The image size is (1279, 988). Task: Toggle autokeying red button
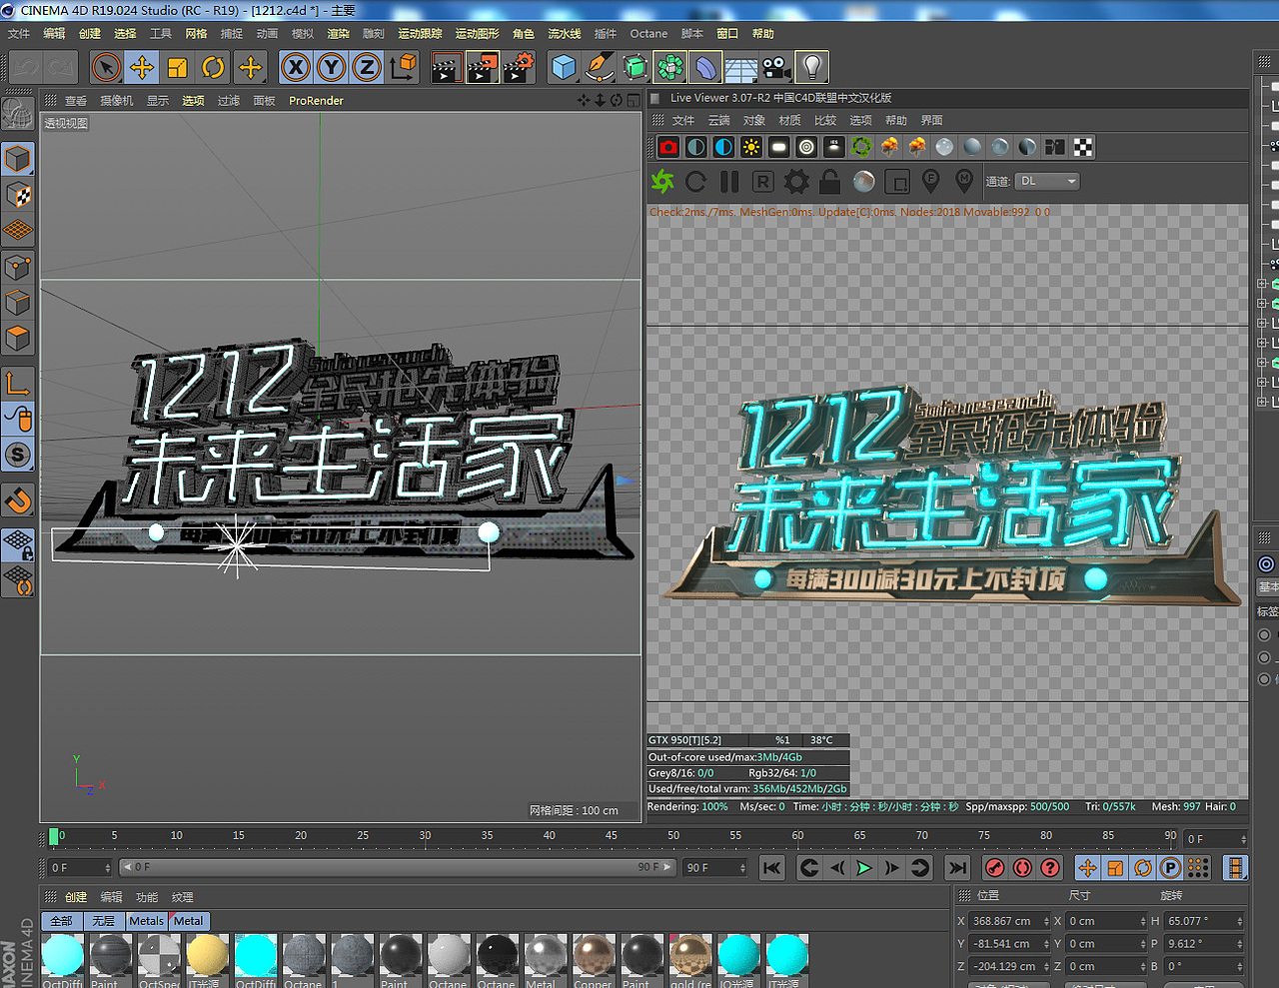tap(1022, 868)
